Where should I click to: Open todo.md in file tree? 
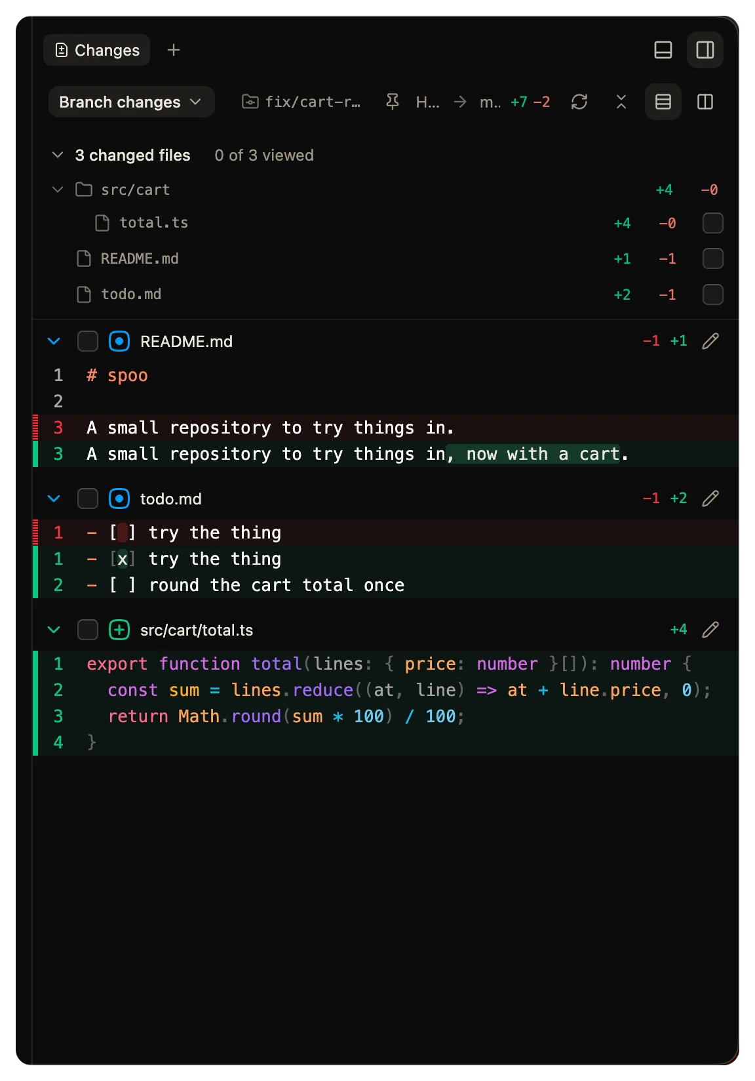pos(130,294)
